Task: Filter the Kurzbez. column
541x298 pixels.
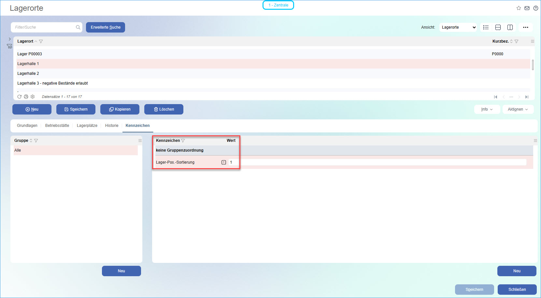Action: click(x=516, y=41)
